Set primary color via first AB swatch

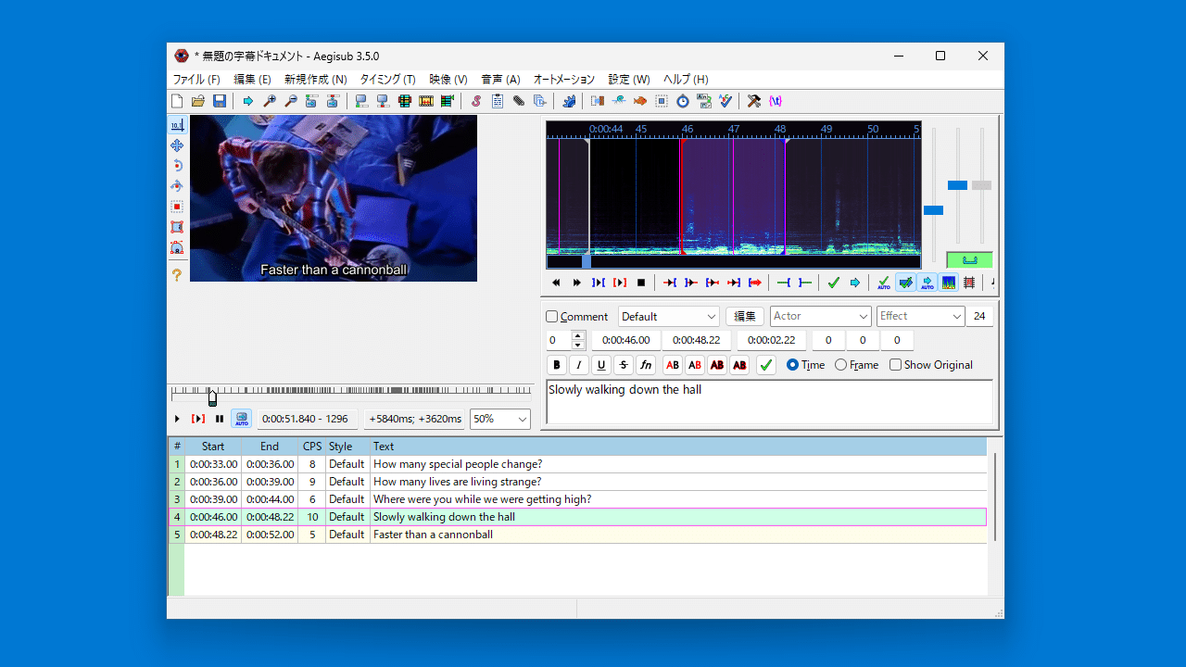coord(673,365)
